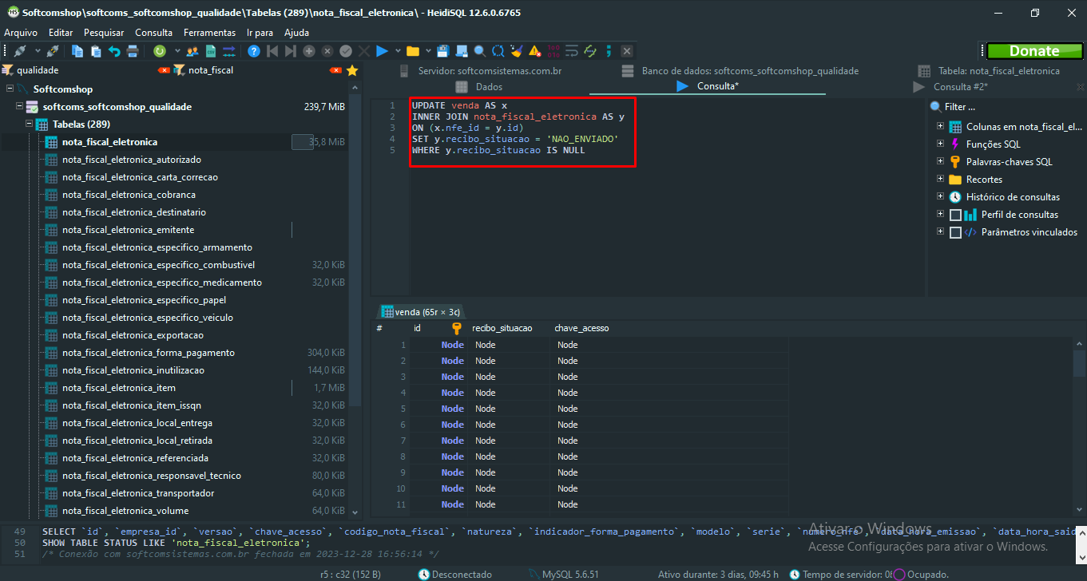Click the save floppy disk icon

(x=443, y=51)
